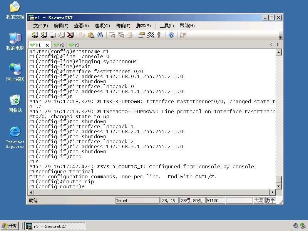Screen dimensions: 308x231
Task: Expand the toolbar overflow arrow
Action: [x=281, y=37]
